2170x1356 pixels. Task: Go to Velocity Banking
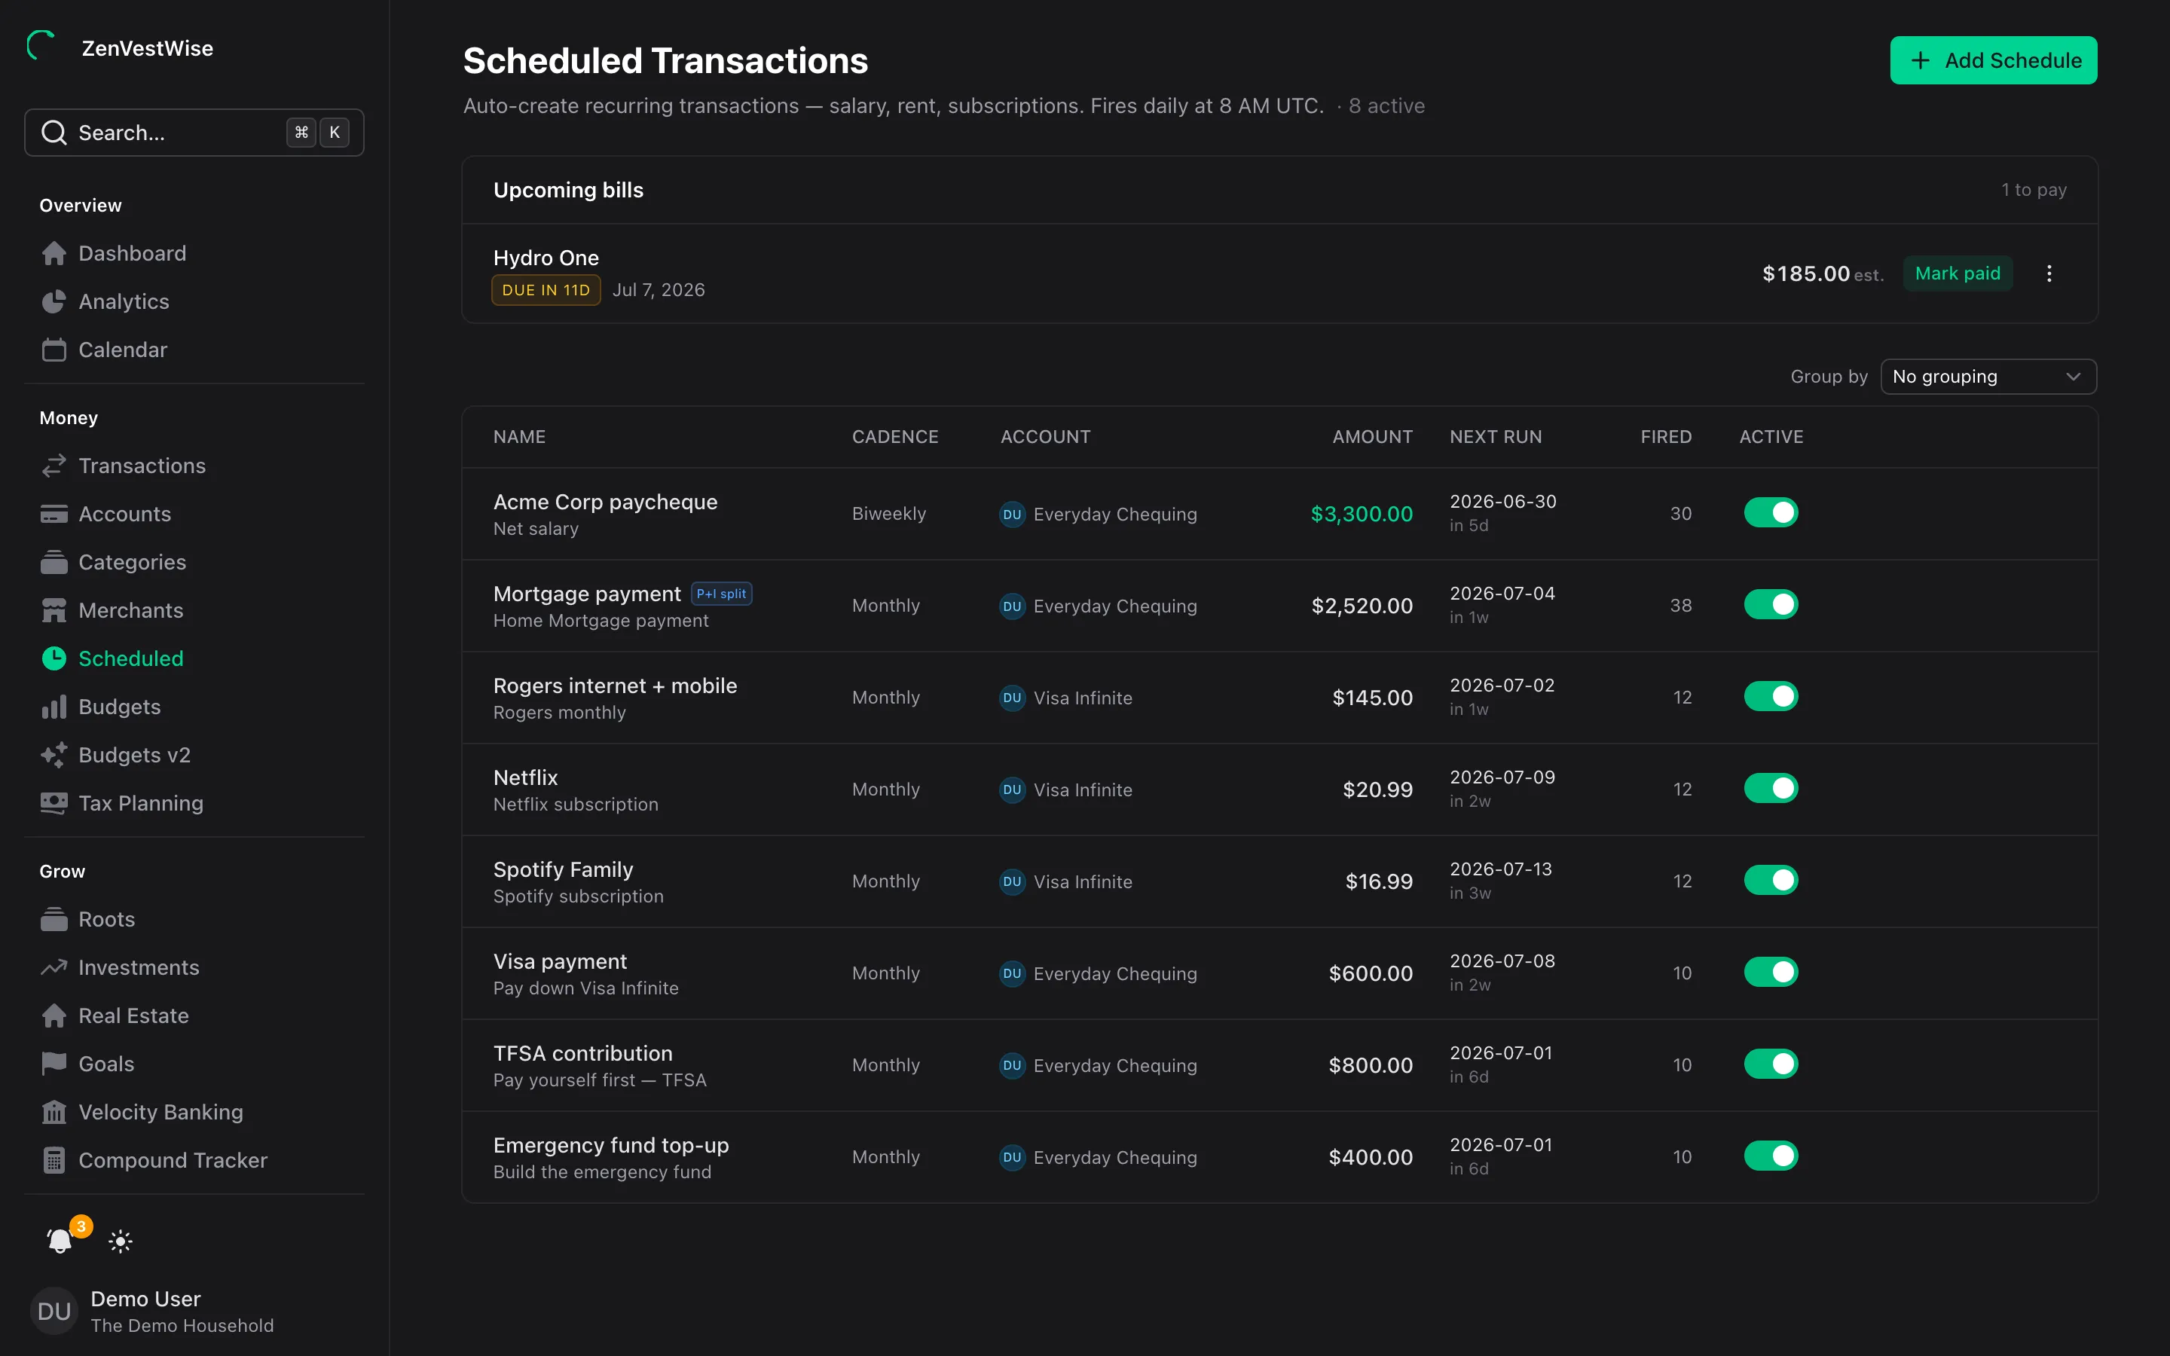coord(194,1112)
